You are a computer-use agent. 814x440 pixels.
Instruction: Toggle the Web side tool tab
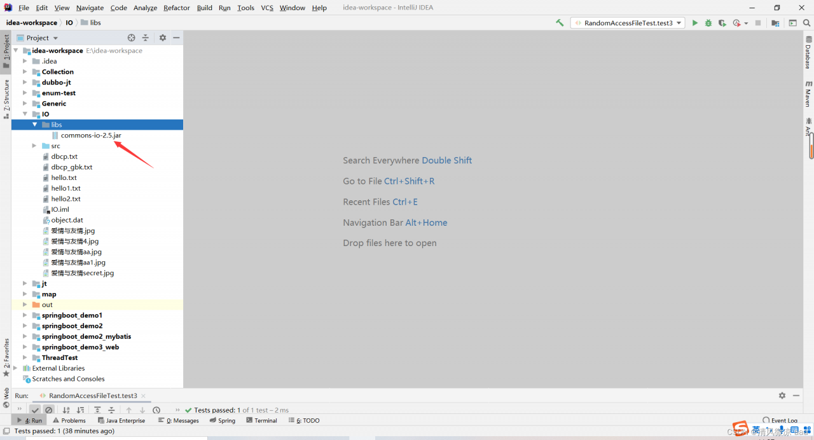point(6,397)
